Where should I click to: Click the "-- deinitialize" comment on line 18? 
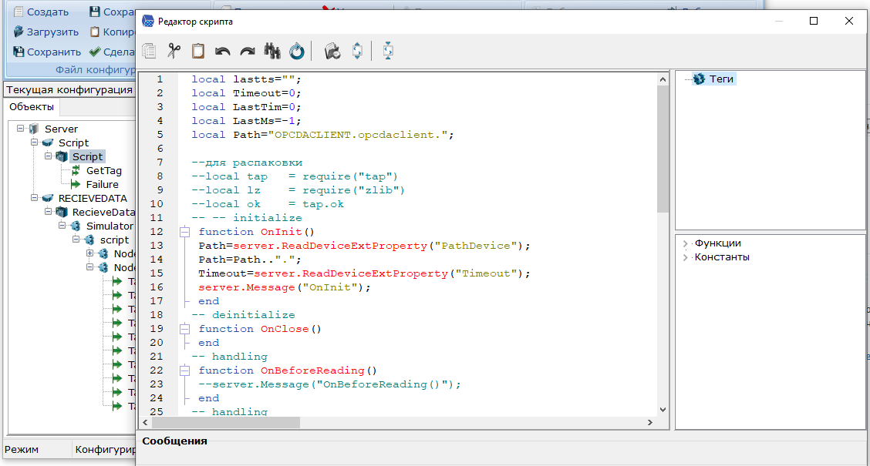[x=243, y=315]
